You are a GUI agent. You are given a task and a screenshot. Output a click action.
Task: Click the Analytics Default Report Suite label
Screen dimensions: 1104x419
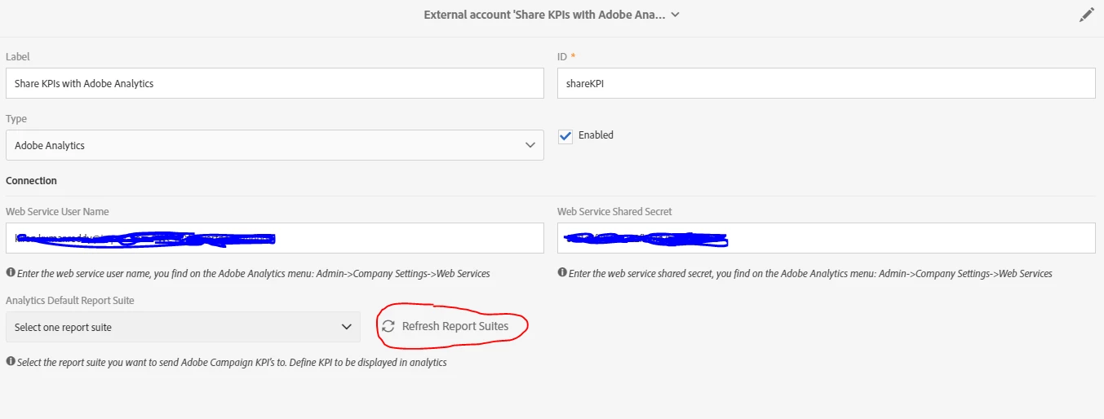[x=70, y=300]
